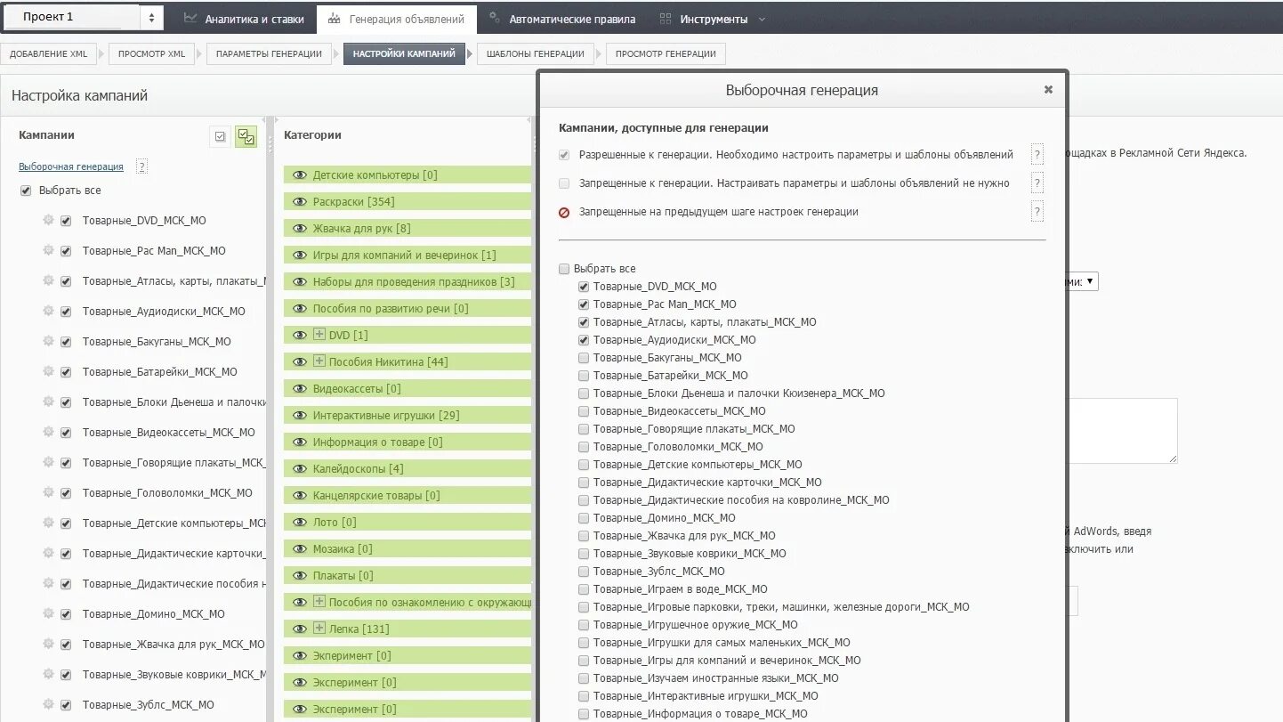Click the red prohibited icon in legend

click(x=564, y=213)
